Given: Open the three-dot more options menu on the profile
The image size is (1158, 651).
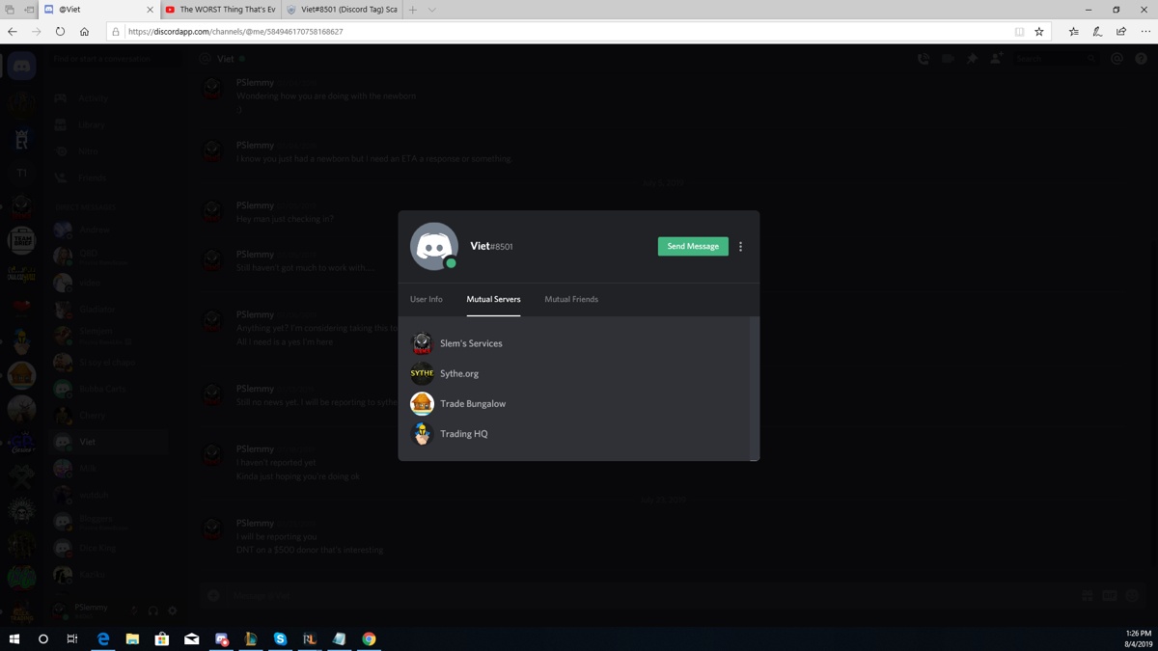Looking at the screenshot, I should 740,247.
